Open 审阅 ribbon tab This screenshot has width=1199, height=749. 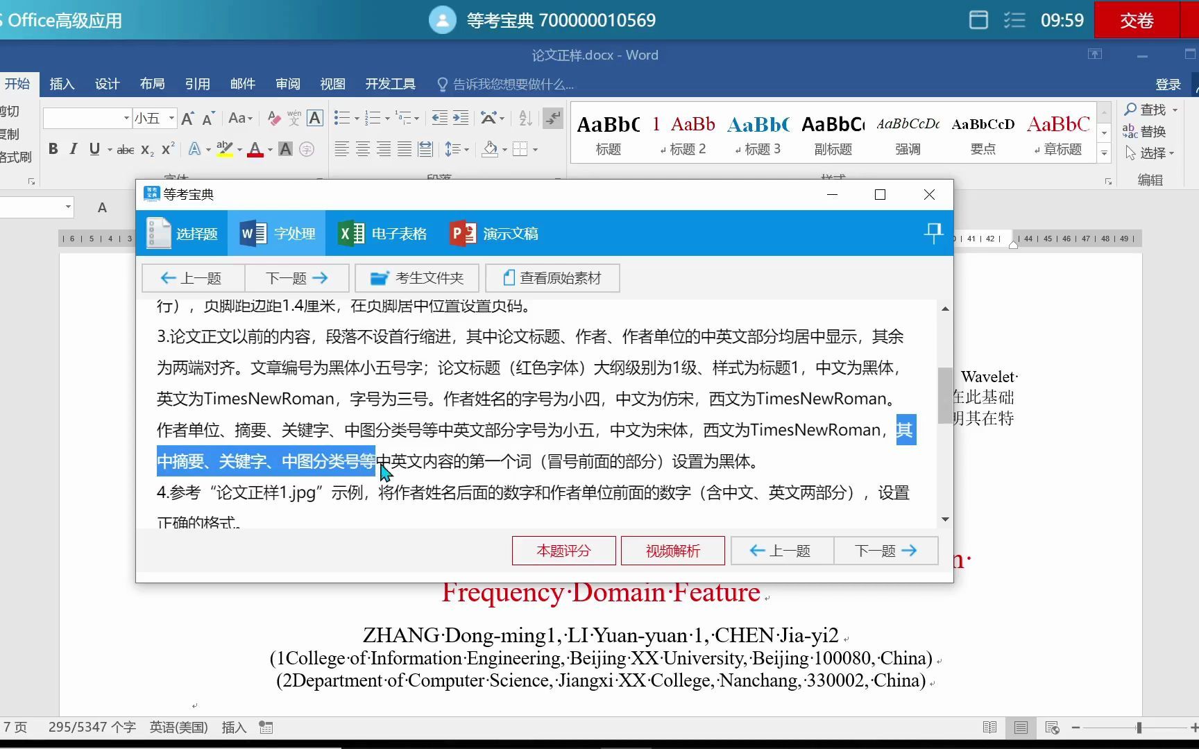tap(287, 84)
